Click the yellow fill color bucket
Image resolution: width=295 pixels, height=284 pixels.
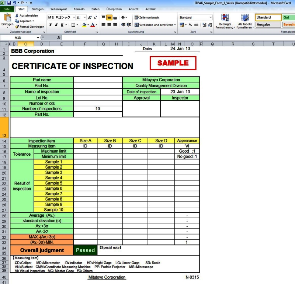click(x=84, y=25)
